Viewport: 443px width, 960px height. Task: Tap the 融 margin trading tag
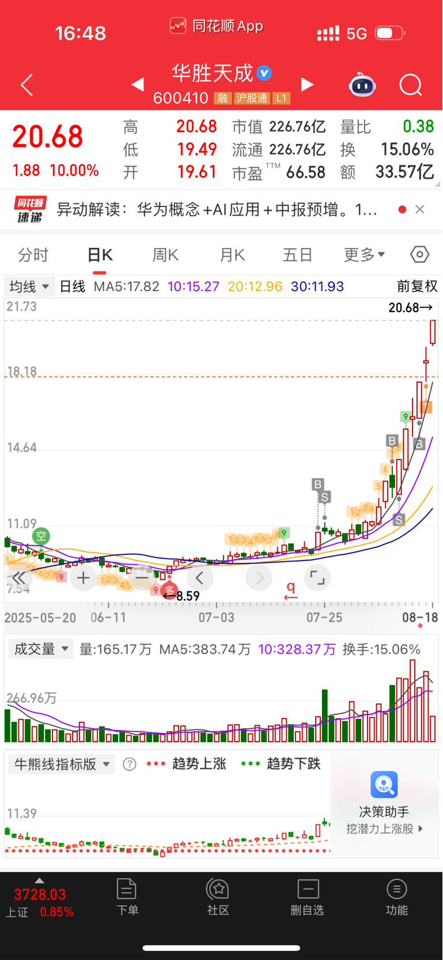(x=223, y=98)
